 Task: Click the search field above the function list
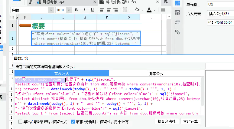(x=220, y=66)
